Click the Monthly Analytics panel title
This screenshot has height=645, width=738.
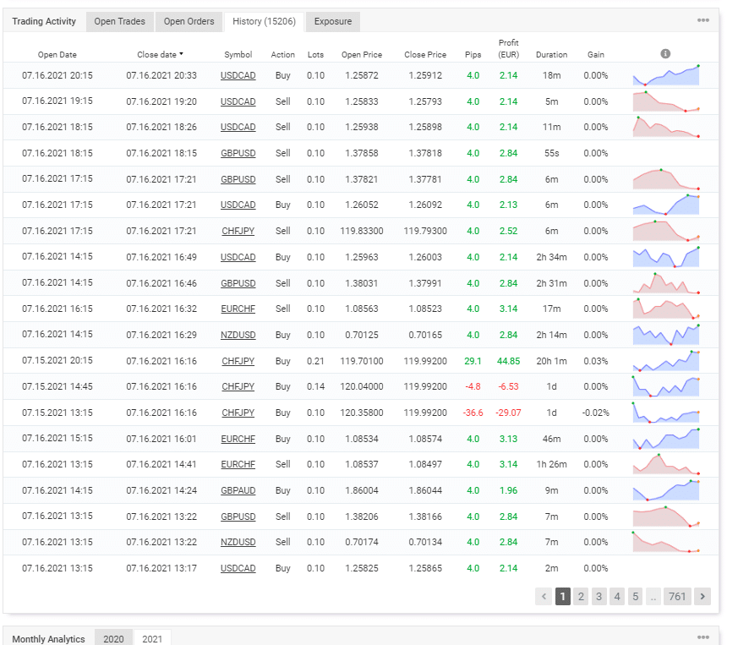(x=48, y=639)
